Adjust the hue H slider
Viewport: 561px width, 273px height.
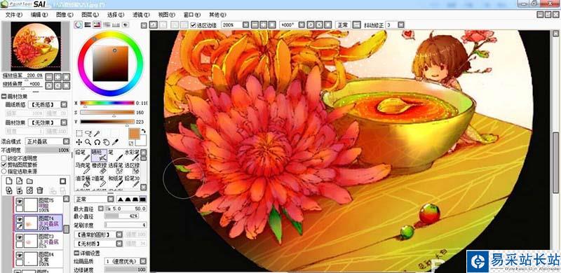[107, 104]
